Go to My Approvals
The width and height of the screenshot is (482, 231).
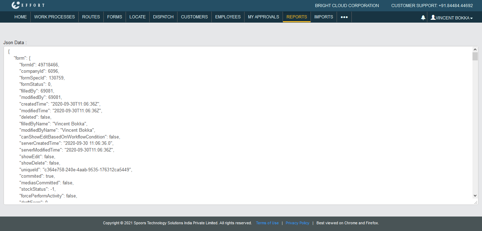[264, 17]
